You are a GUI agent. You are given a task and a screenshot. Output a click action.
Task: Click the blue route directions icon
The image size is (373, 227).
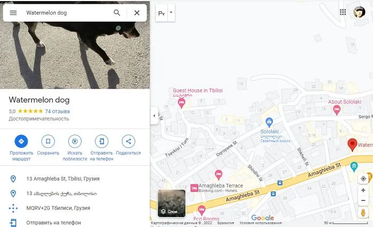[21, 141]
